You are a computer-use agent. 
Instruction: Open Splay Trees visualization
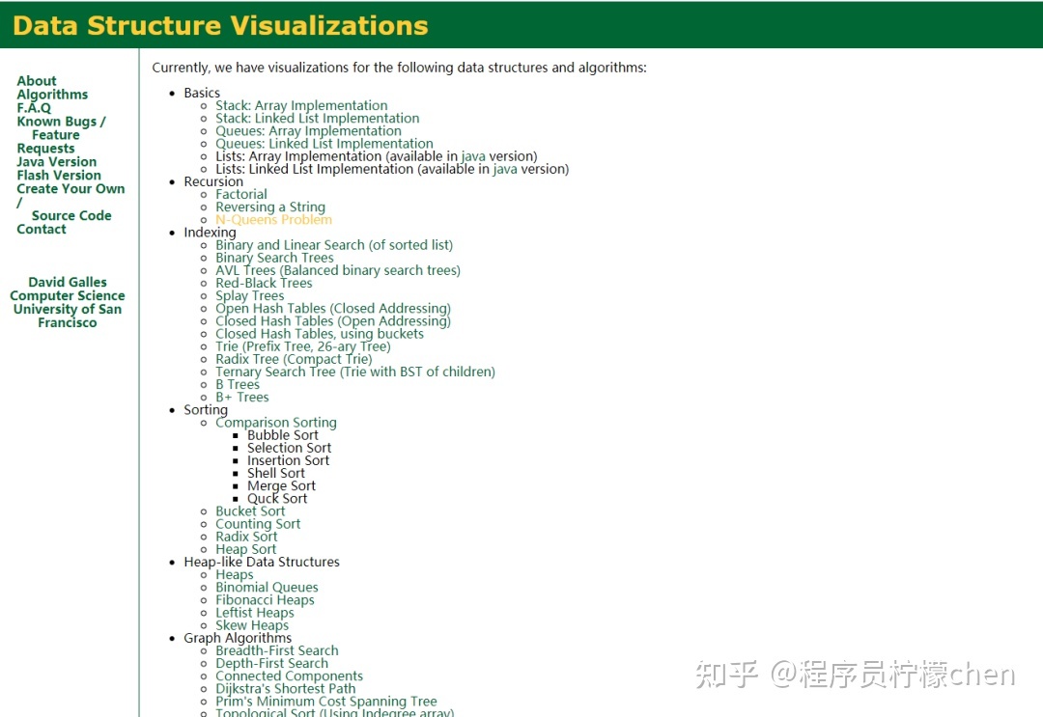pos(249,295)
